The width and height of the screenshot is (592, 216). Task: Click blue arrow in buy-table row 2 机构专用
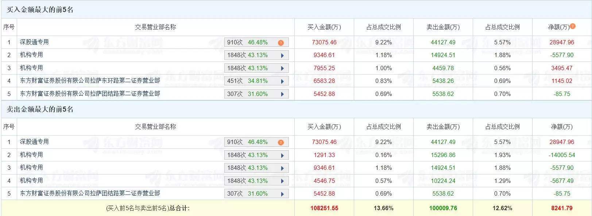[282, 56]
